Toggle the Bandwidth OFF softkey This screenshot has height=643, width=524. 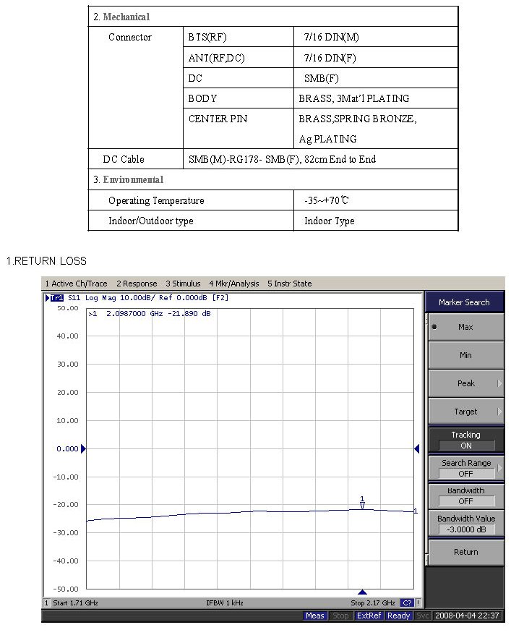[x=466, y=495]
